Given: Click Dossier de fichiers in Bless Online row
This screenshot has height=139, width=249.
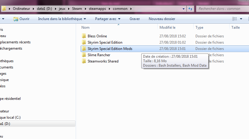Looking at the screenshot, I should pos(209,36).
